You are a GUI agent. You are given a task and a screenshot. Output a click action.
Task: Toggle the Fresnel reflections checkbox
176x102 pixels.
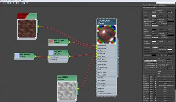point(144,21)
